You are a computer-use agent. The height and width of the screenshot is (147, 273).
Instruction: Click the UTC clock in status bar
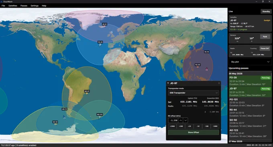[259, 145]
